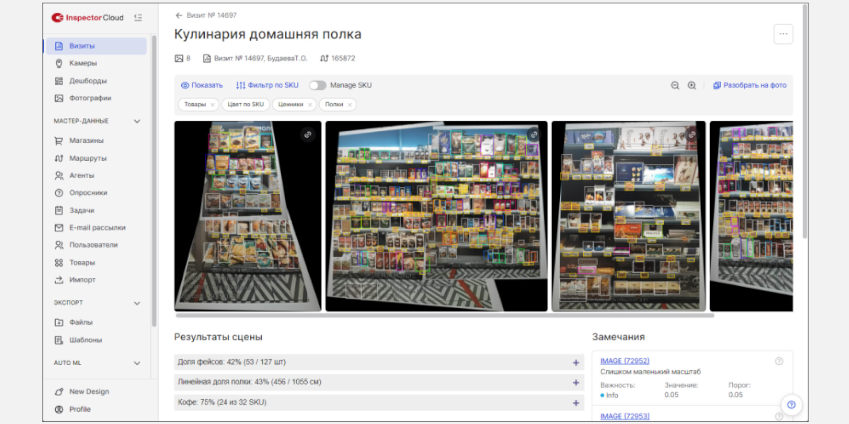Open Дешборды in the sidebar
The height and width of the screenshot is (424, 849).
(88, 81)
